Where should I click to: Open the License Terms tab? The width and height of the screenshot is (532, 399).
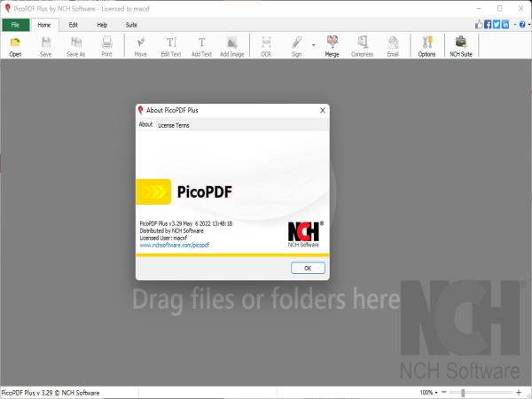click(174, 125)
